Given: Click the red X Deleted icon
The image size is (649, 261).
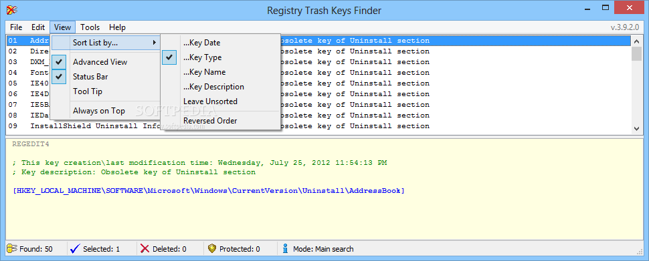Looking at the screenshot, I should point(145,248).
